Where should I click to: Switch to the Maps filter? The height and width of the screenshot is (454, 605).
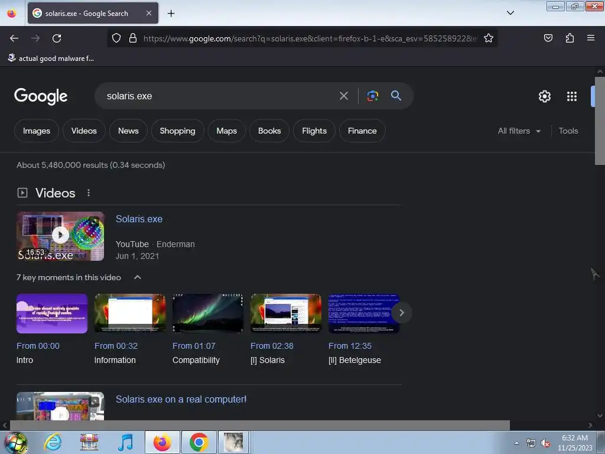point(226,131)
